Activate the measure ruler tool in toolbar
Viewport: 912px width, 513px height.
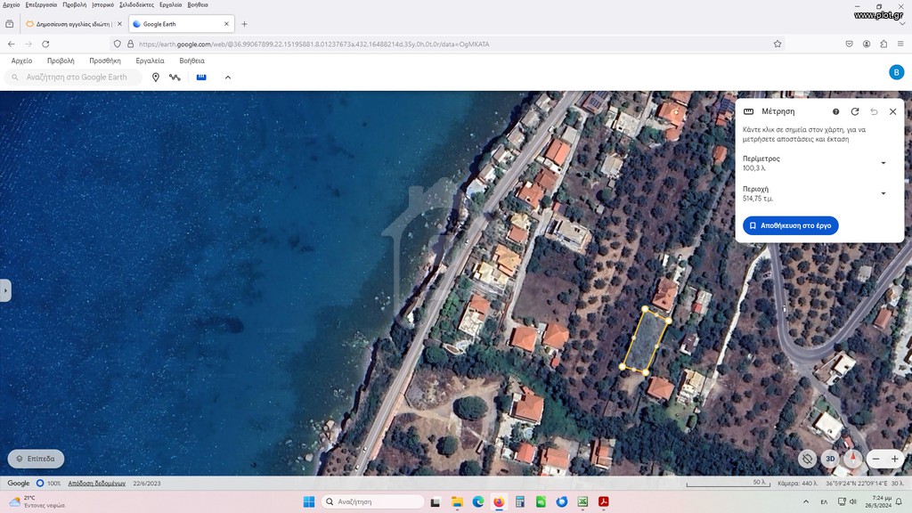pos(201,77)
